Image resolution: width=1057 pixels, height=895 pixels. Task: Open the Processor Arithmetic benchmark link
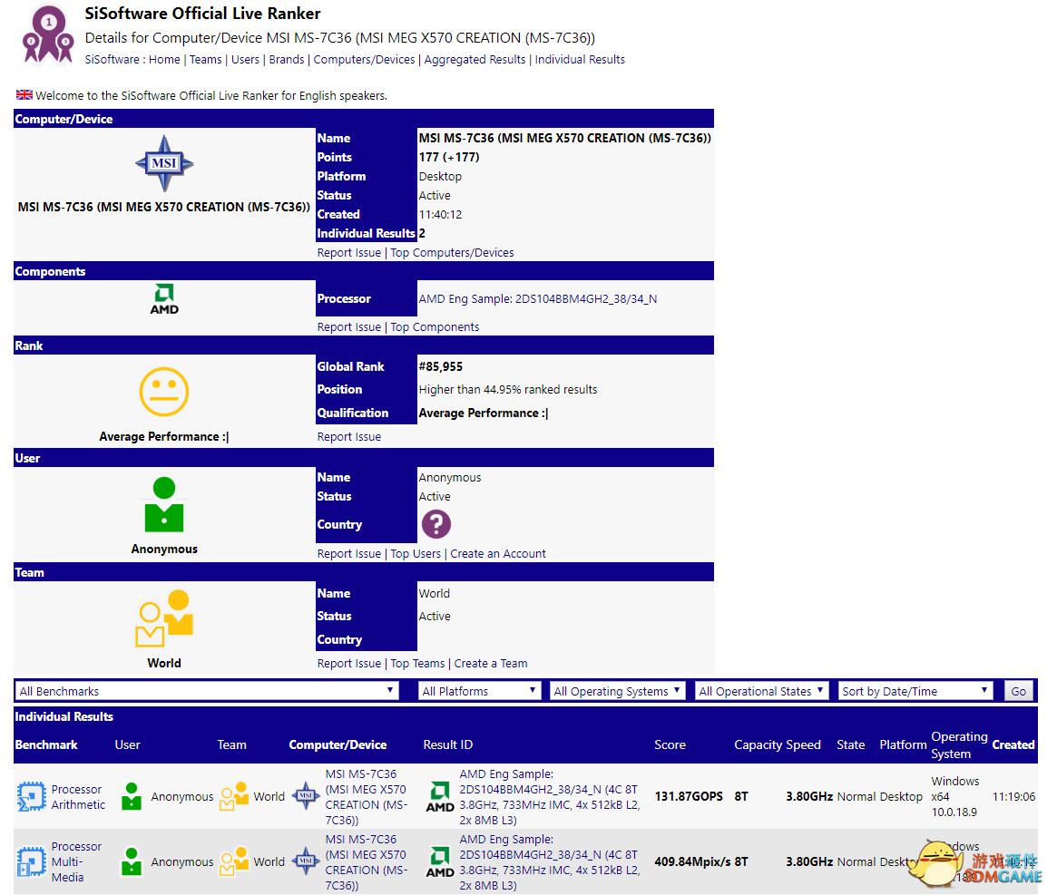coord(78,796)
